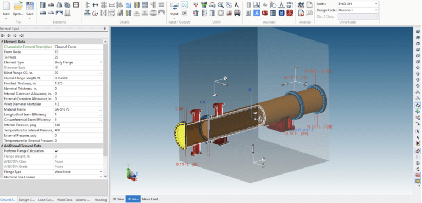Open the Load Cases tab

point(46,200)
